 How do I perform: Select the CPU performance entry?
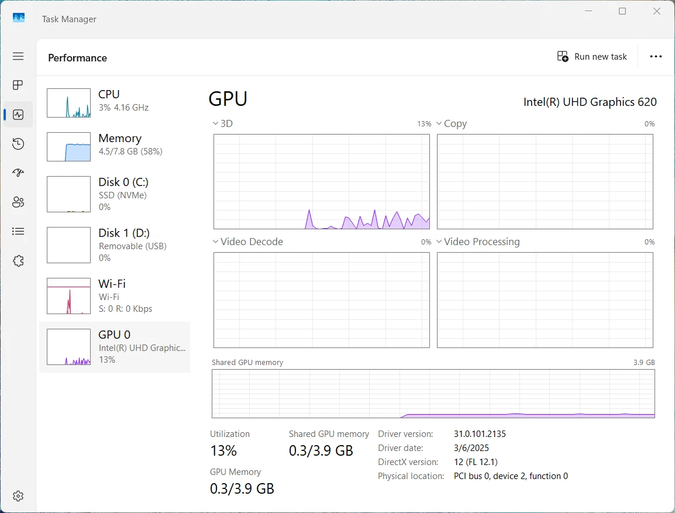(115, 103)
